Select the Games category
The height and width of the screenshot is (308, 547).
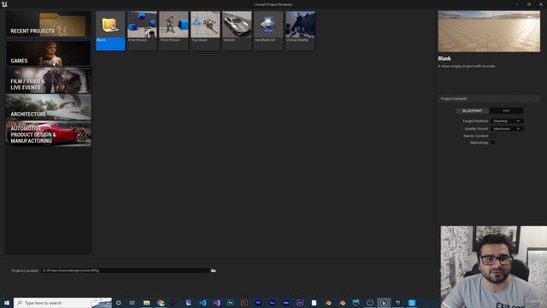coord(48,53)
